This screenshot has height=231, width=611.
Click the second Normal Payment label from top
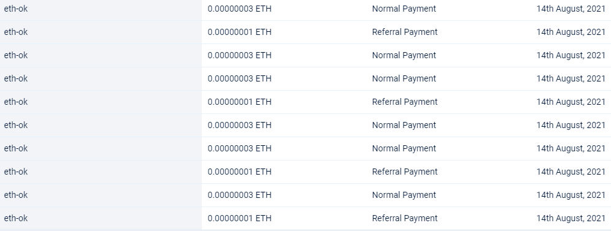coord(404,55)
